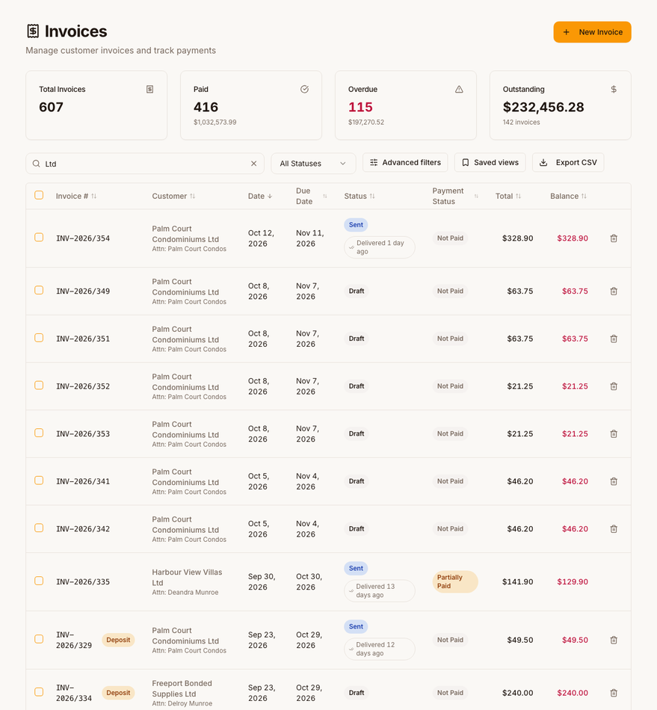
Task: Open the Paid summary card showing 416
Action: 251,105
